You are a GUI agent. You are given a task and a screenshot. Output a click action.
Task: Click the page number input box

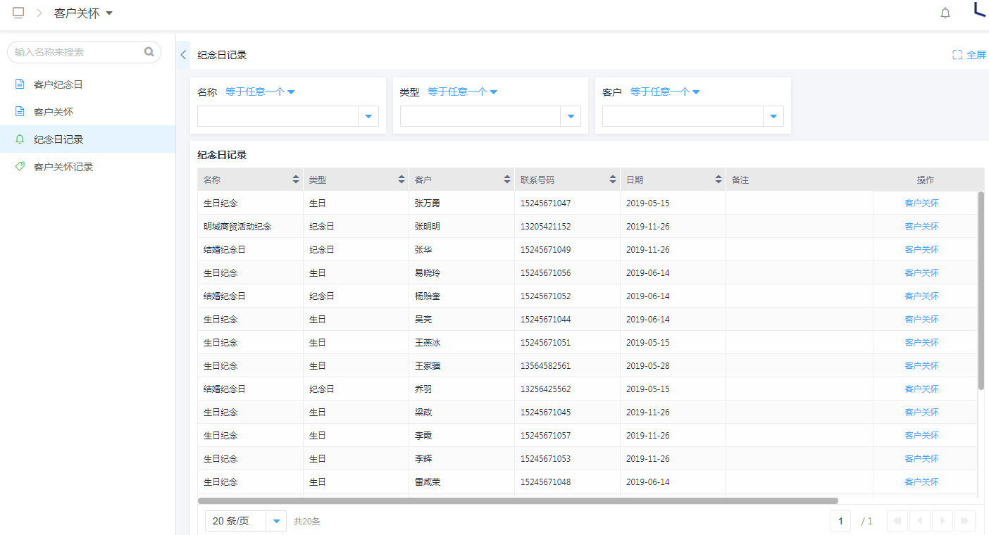pos(840,521)
